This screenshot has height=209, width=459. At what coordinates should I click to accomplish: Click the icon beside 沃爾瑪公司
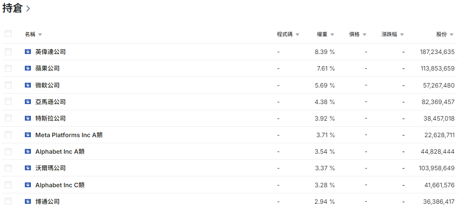coord(28,168)
